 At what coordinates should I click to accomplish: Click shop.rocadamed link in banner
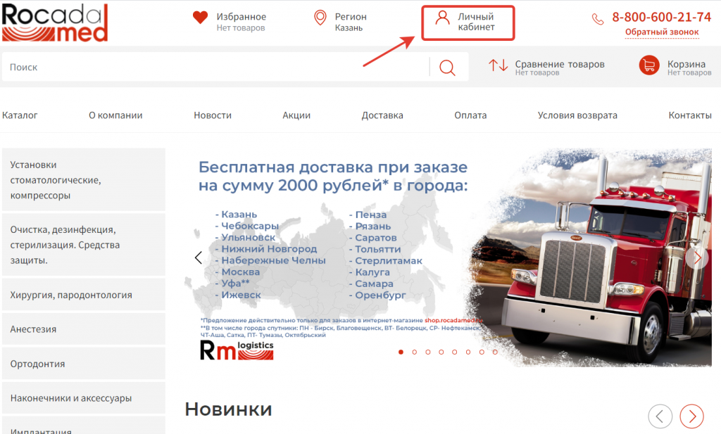pyautogui.click(x=453, y=321)
